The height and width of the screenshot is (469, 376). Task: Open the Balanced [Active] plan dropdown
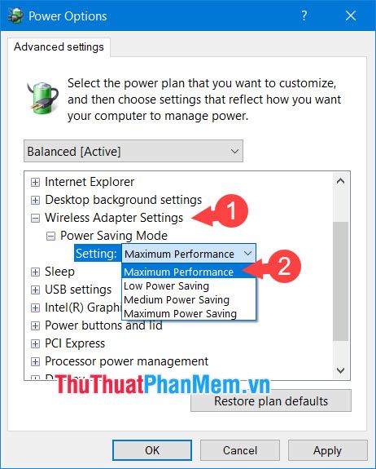pyautogui.click(x=133, y=151)
